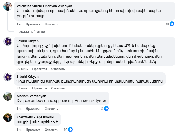Reply to Valentina's comment via Ответить
This screenshot has width=186, height=133.
pyautogui.click(x=51, y=24)
